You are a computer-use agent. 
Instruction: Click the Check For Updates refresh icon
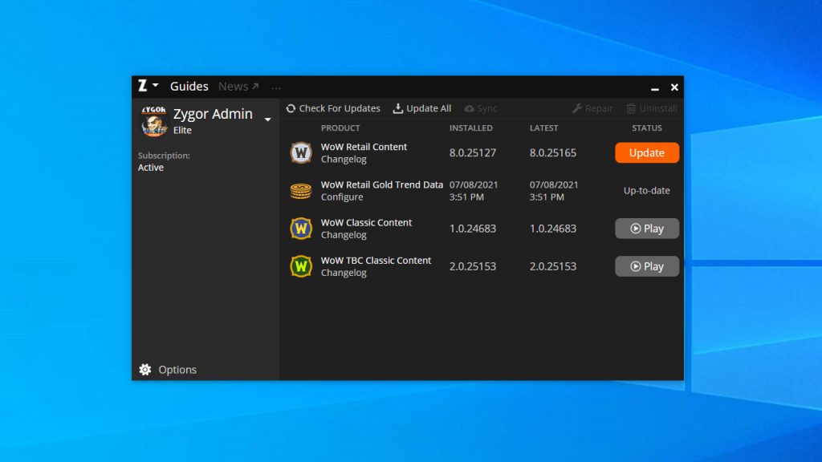(x=291, y=108)
